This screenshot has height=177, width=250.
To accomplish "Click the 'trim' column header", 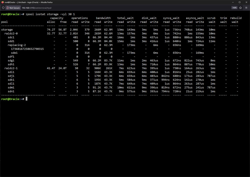I will point(223,18).
